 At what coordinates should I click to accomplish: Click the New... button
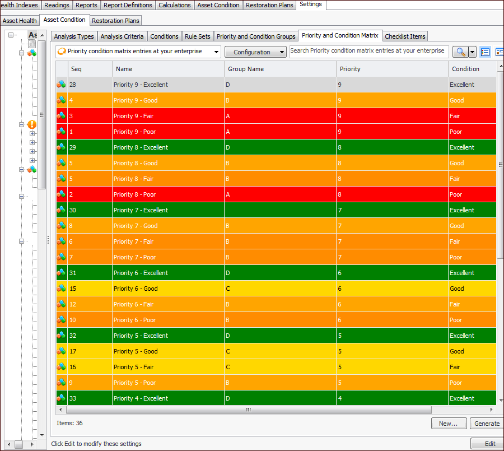448,424
